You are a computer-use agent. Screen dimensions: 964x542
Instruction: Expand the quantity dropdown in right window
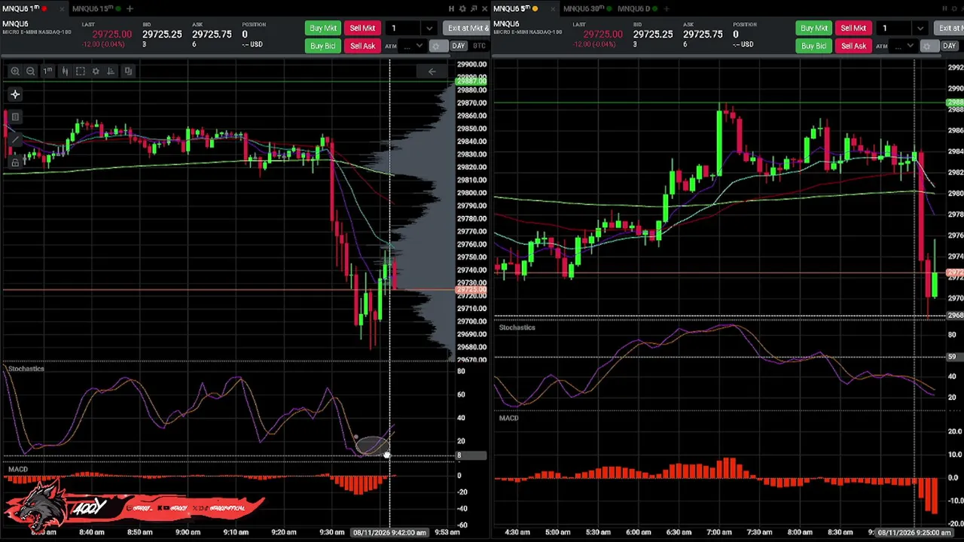pyautogui.click(x=920, y=29)
